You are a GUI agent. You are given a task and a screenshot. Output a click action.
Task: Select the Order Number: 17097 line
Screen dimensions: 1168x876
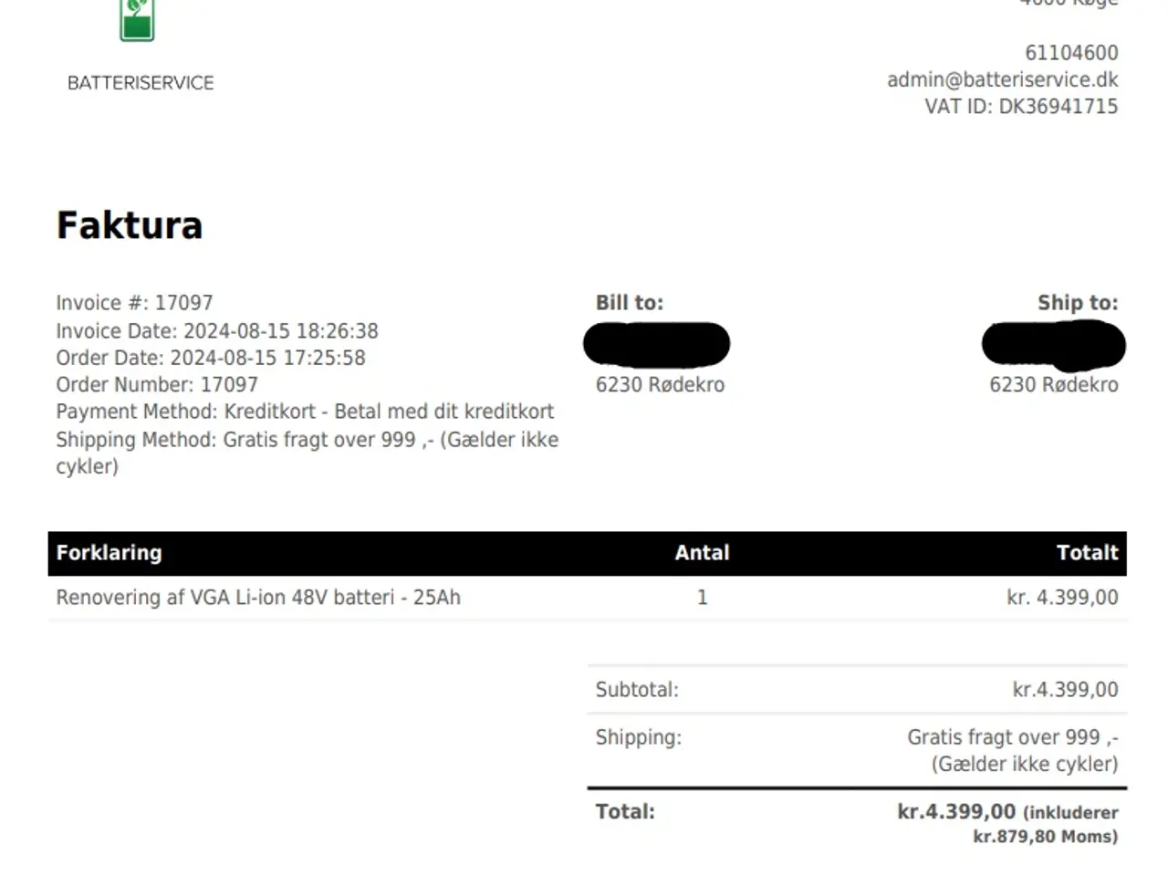[x=157, y=384]
